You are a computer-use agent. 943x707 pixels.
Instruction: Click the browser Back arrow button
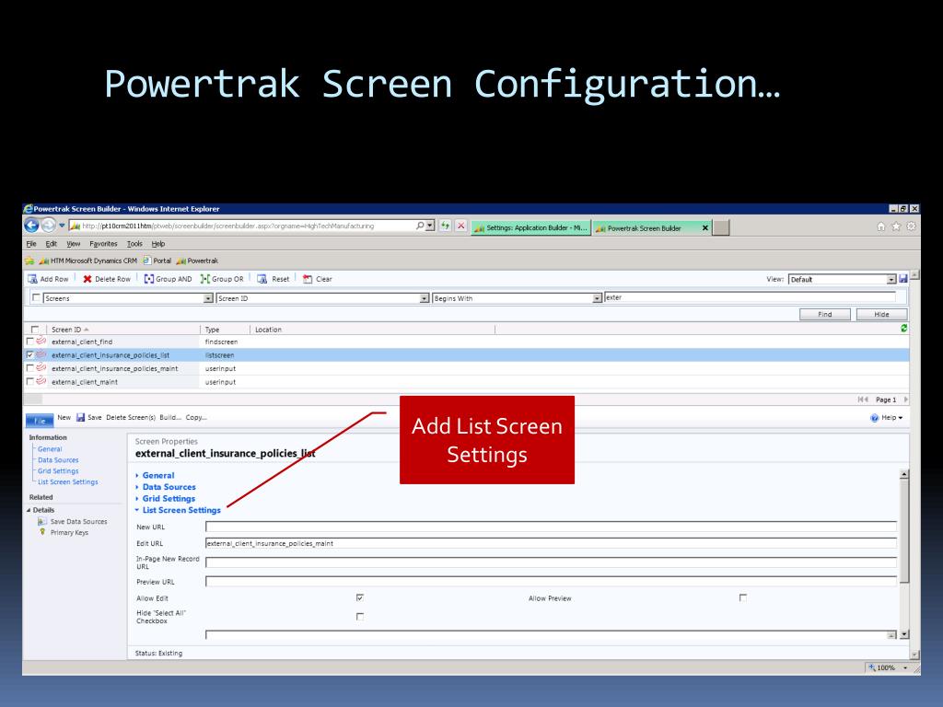32,226
